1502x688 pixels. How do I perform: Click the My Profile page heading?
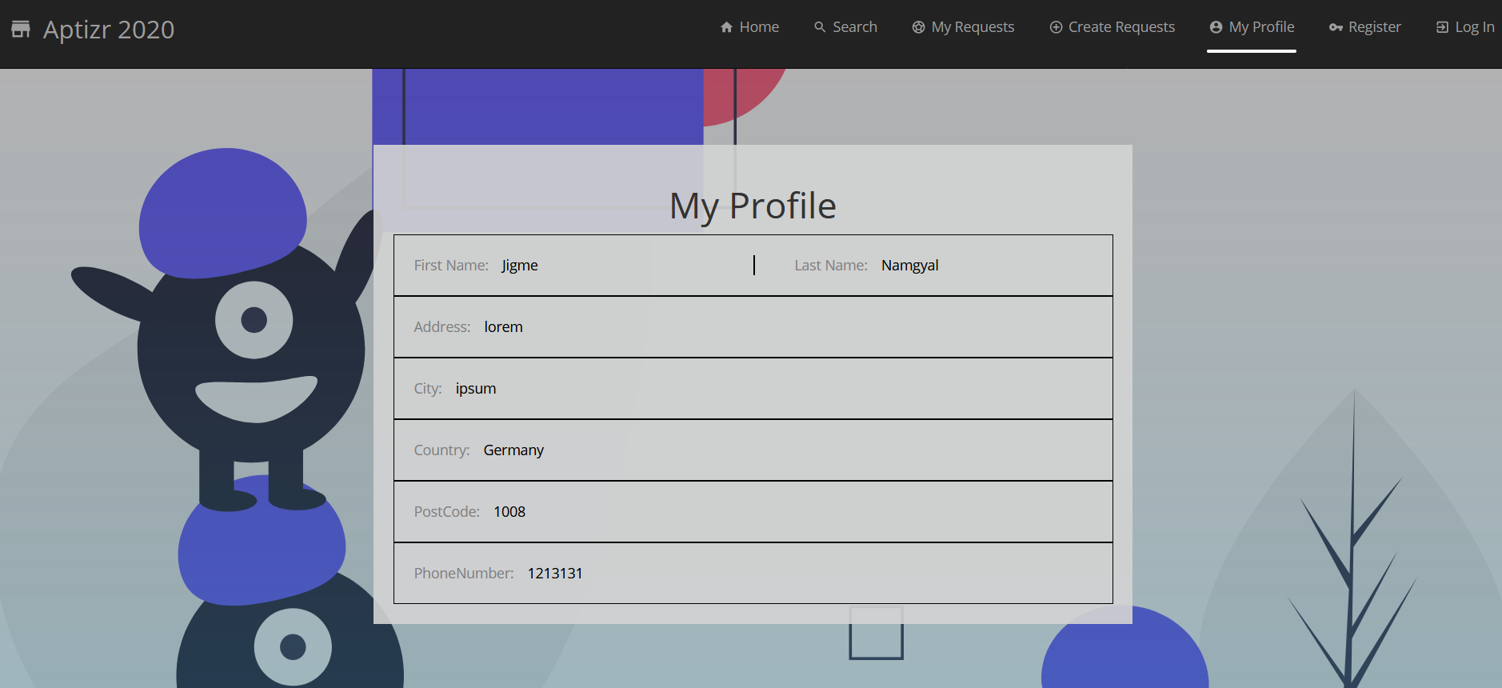753,206
